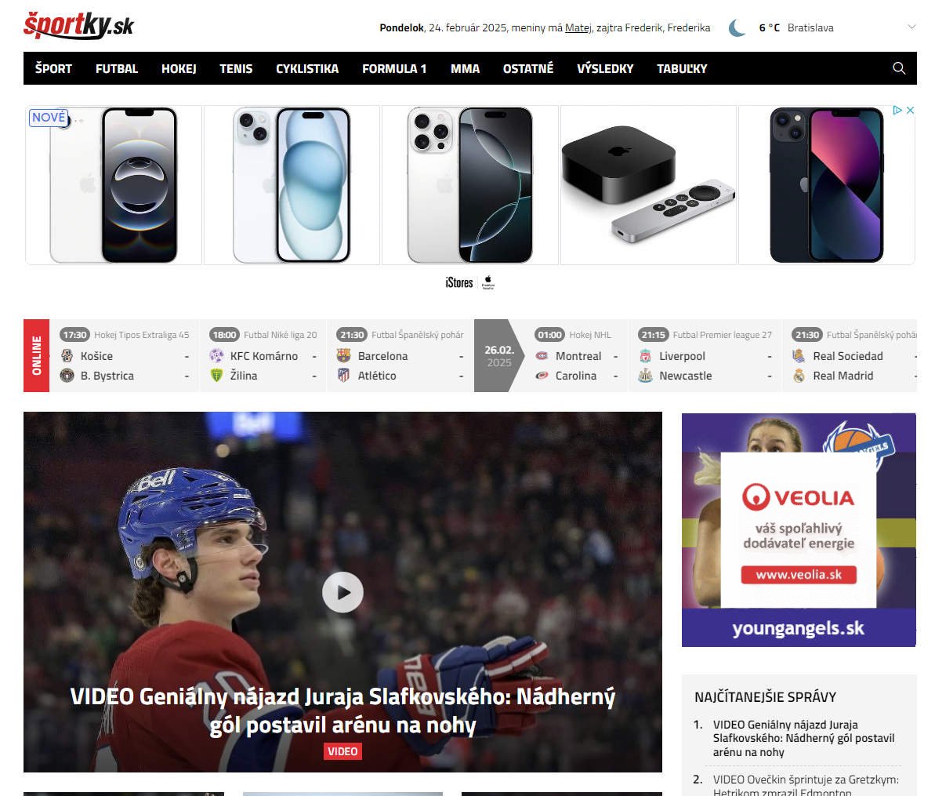
Task: Click the Matej name day link
Action: click(578, 27)
